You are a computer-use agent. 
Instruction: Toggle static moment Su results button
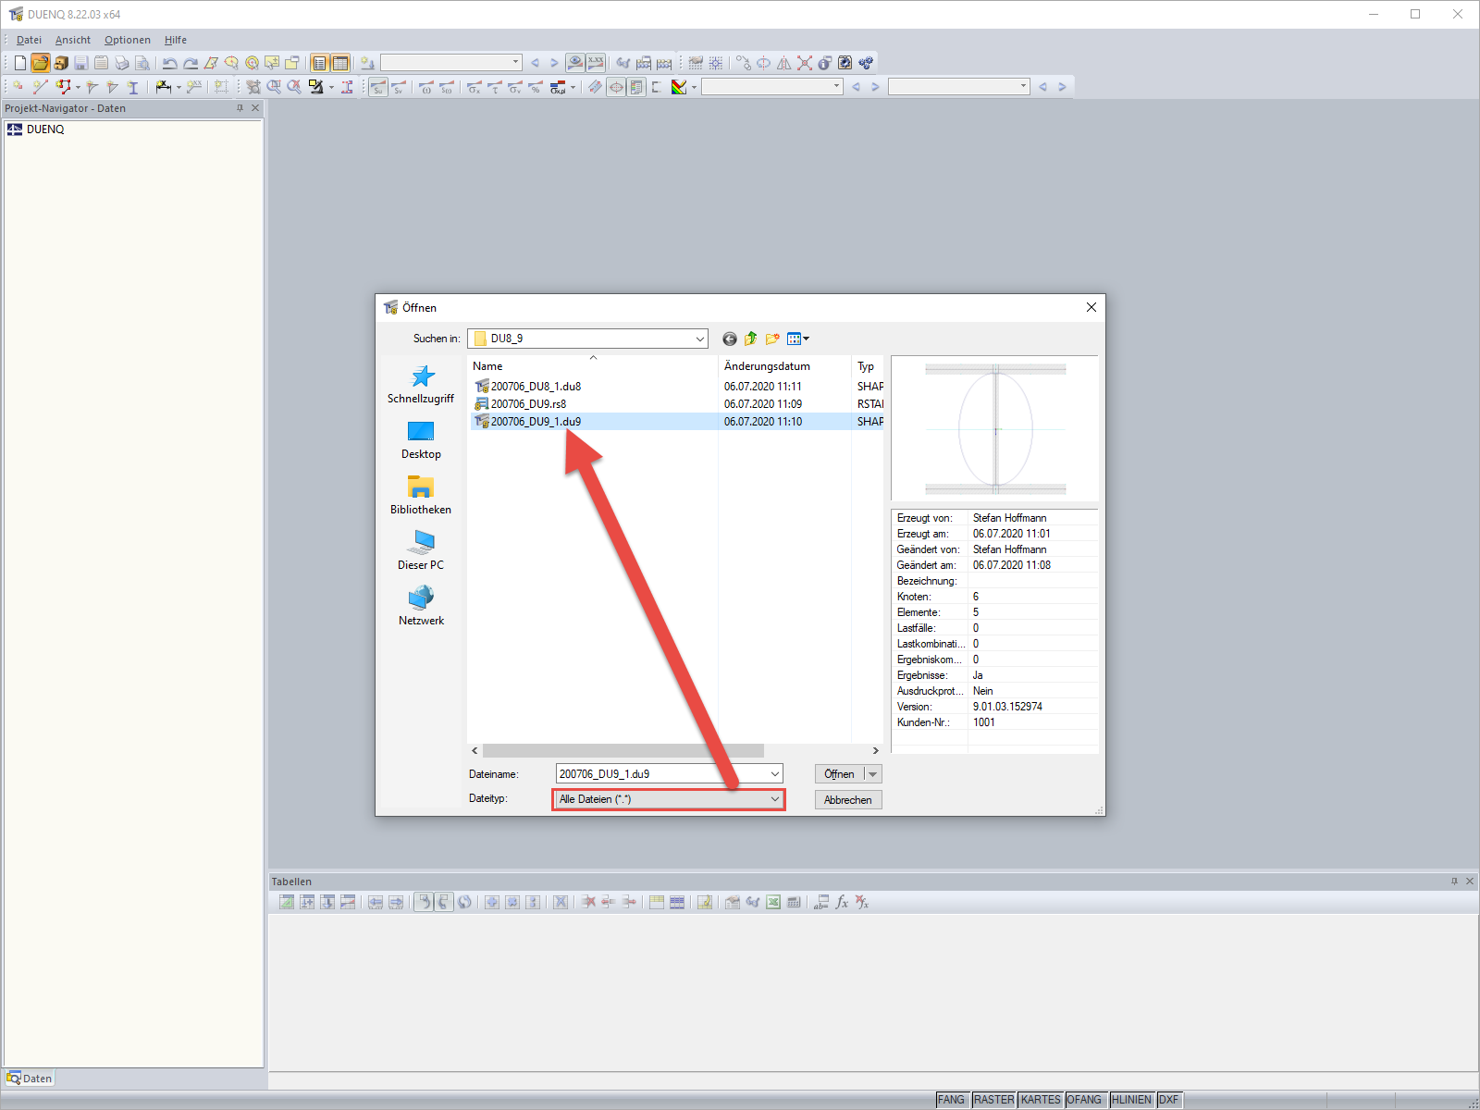pos(378,87)
